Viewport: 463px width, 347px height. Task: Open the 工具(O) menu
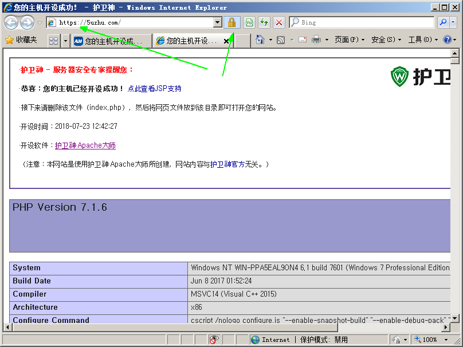(x=421, y=40)
